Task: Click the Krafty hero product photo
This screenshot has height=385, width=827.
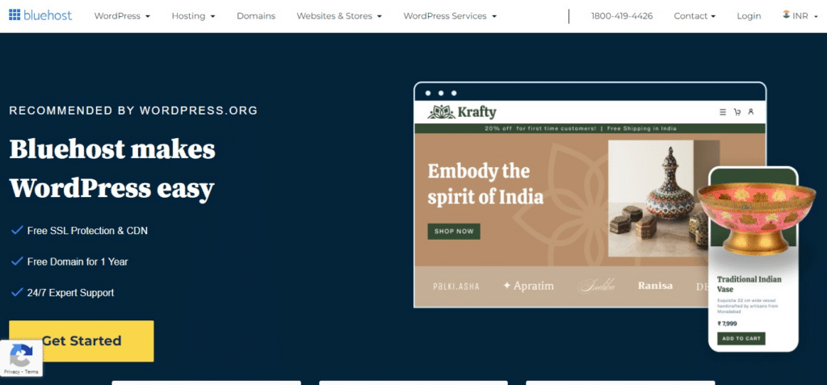Action: pyautogui.click(x=664, y=199)
